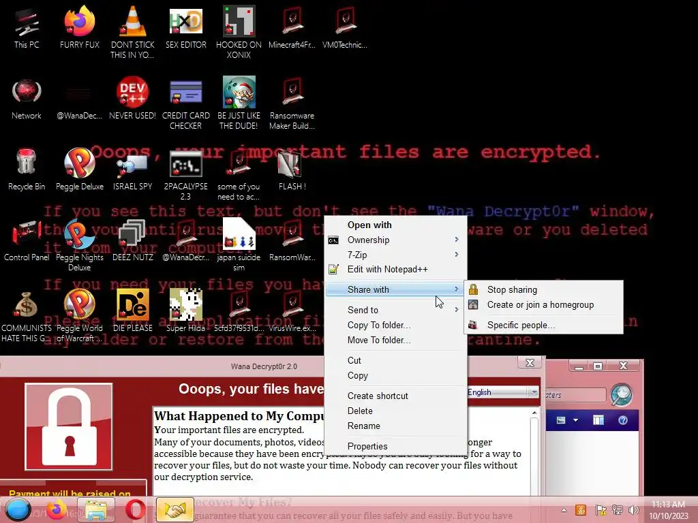Expand the 7-Zip submenu
This screenshot has width=698, height=523.
pyautogui.click(x=396, y=255)
